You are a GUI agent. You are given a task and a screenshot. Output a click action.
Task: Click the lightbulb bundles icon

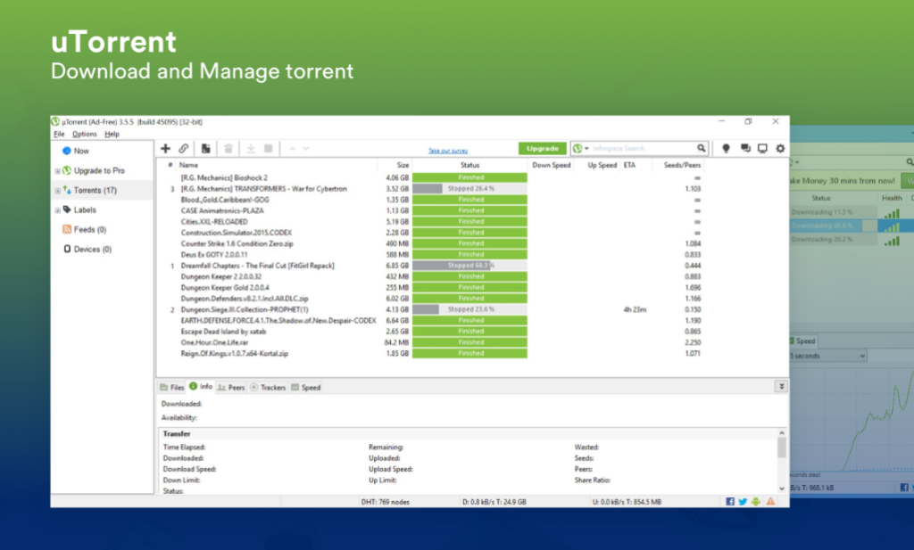(726, 148)
